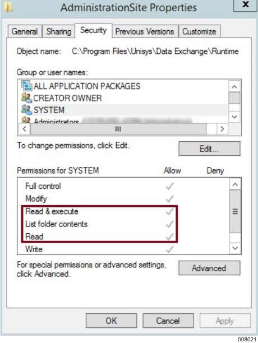The image size is (258, 343).
Task: Switch to Previous Versions tab
Action: pyautogui.click(x=145, y=31)
